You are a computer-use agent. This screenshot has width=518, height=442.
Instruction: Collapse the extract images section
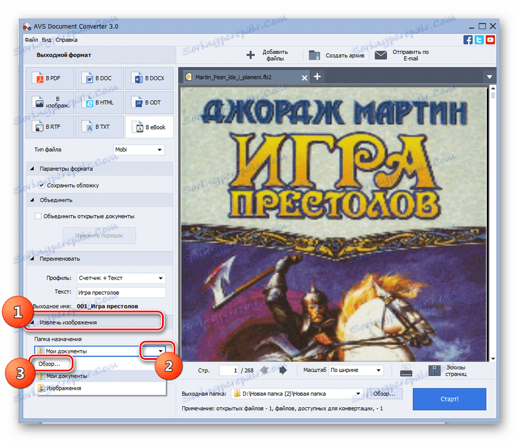pos(32,322)
